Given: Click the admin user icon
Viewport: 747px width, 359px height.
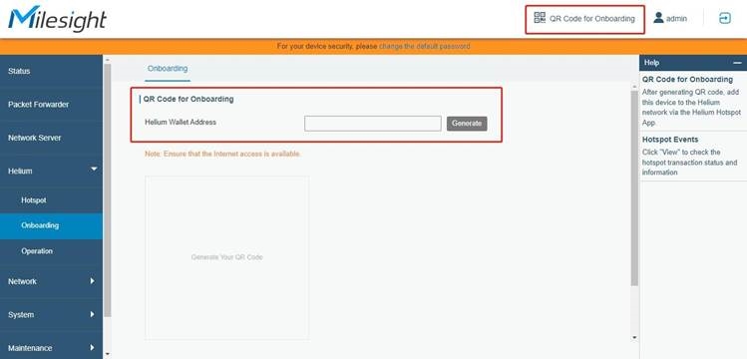Looking at the screenshot, I should [658, 18].
